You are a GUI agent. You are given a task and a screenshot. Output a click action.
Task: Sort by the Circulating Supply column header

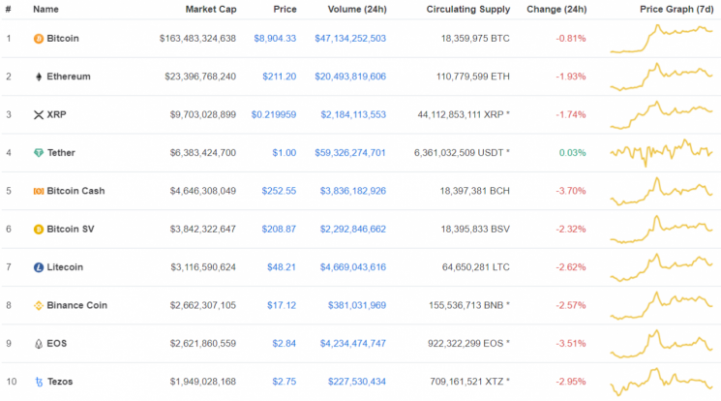point(468,10)
